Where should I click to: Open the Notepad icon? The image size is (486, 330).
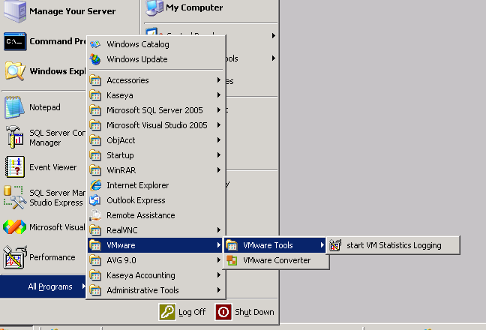pyautogui.click(x=14, y=107)
